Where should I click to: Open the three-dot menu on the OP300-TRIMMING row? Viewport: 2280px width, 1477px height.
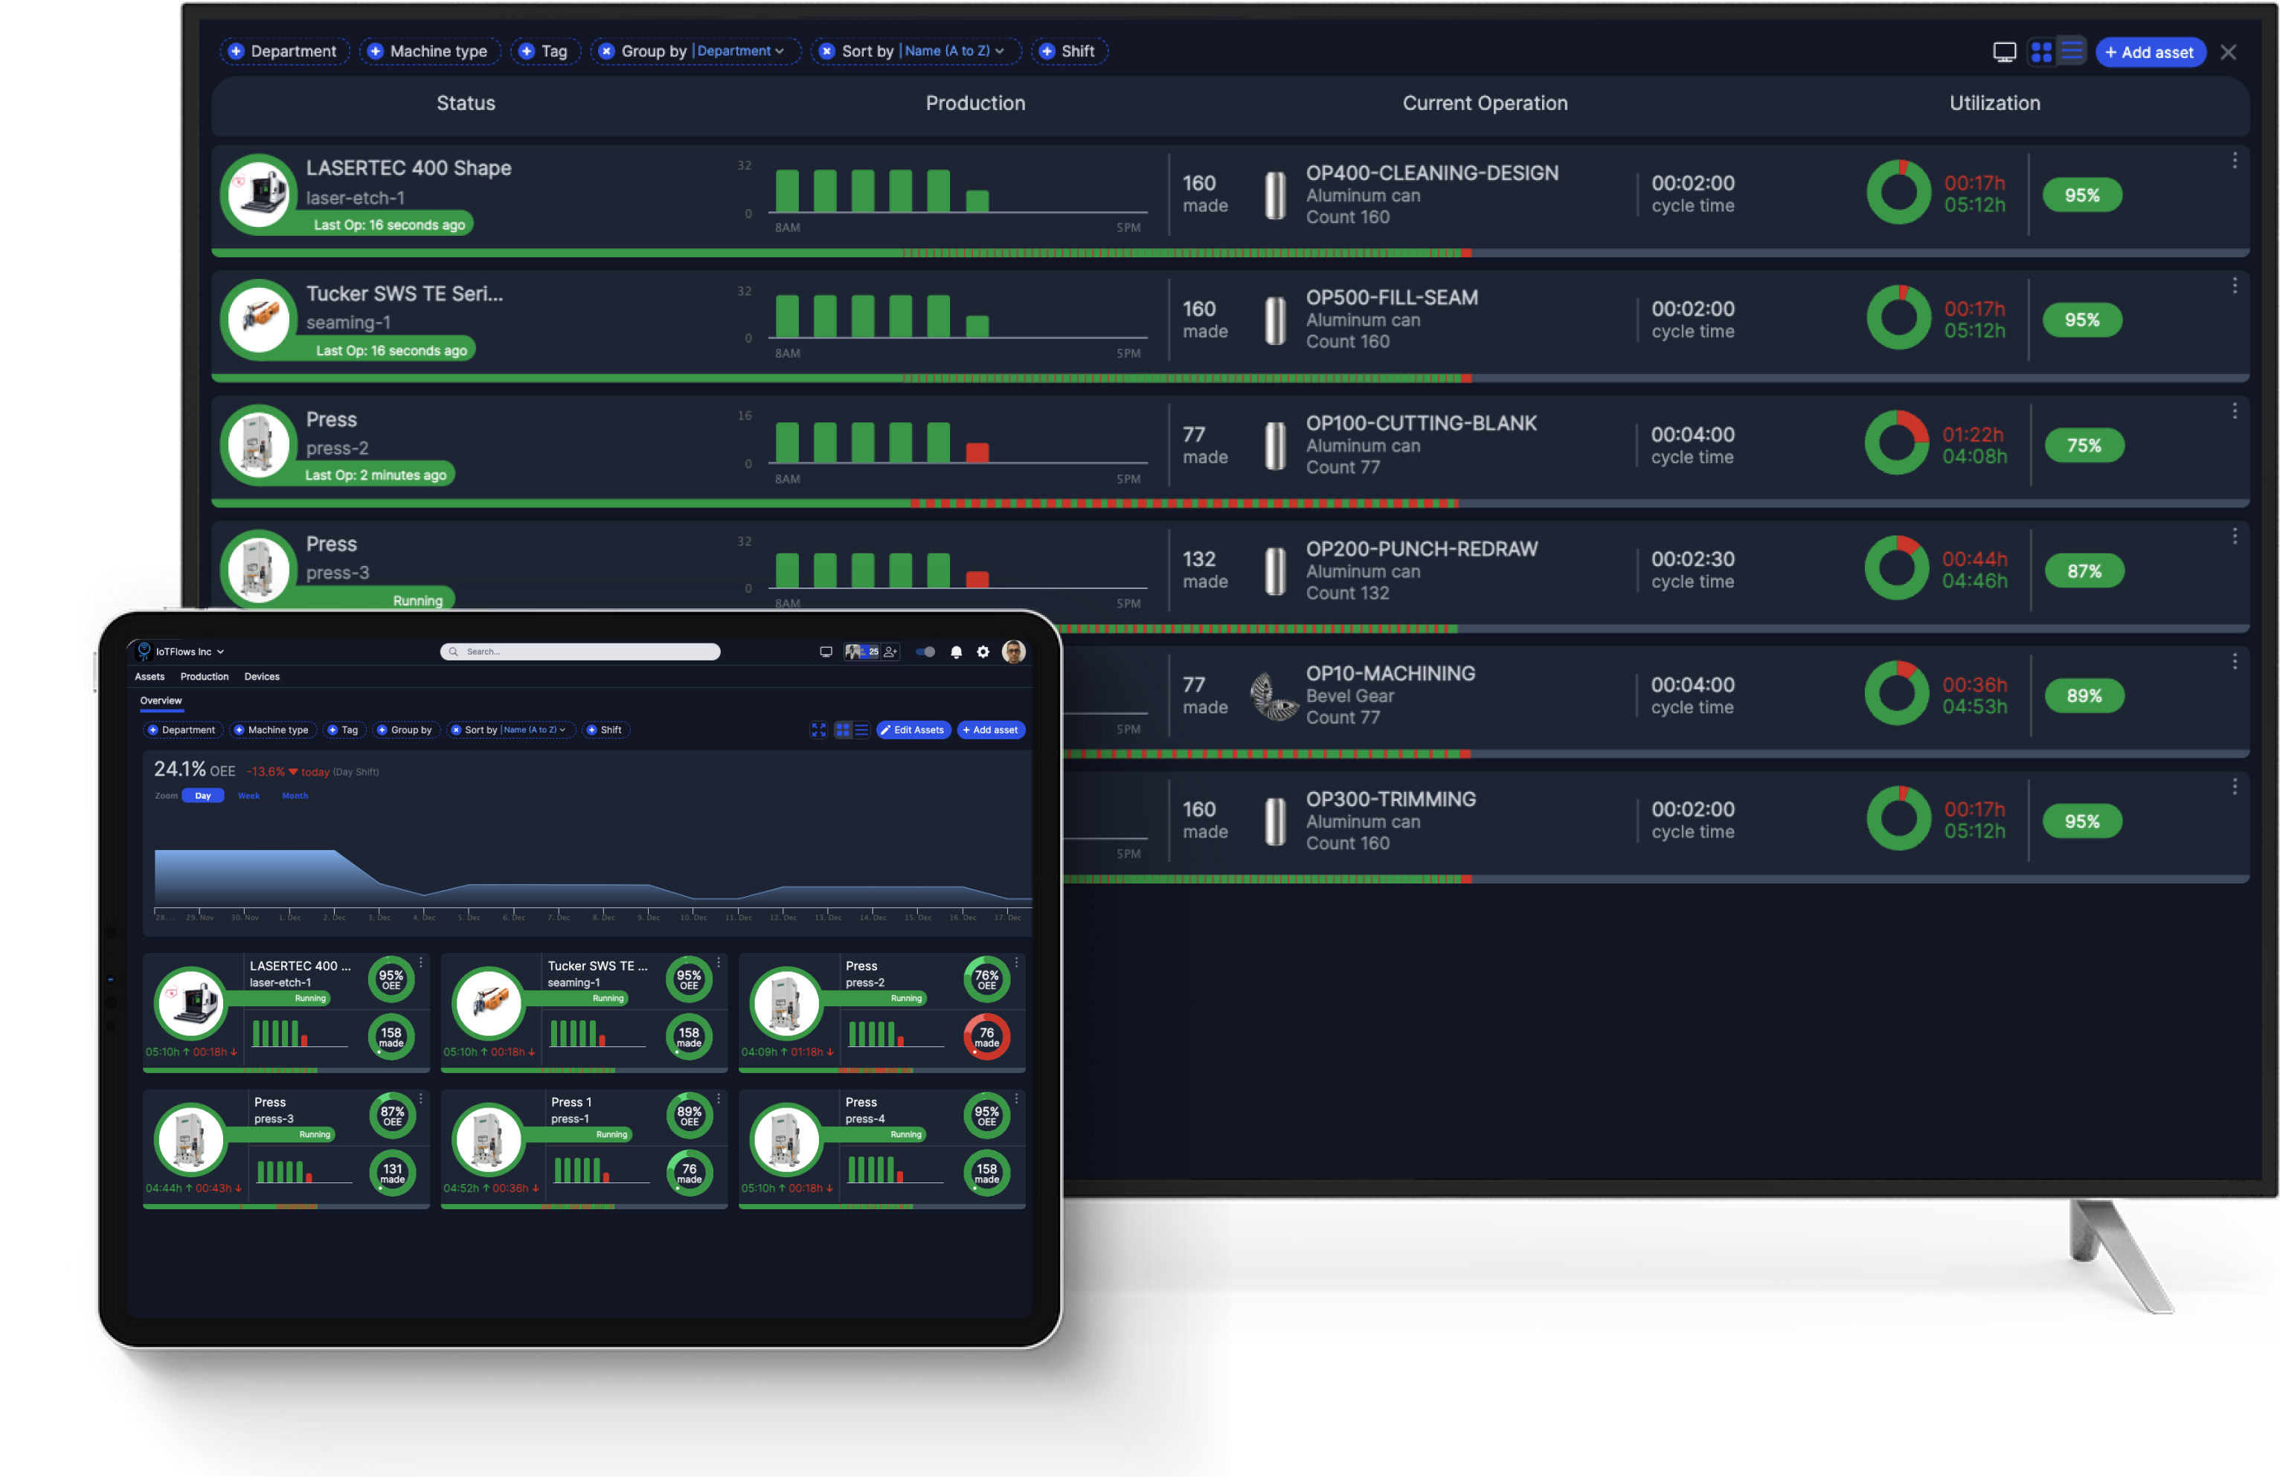pos(2235,788)
